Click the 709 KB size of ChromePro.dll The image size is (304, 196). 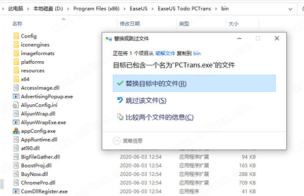[247, 183]
